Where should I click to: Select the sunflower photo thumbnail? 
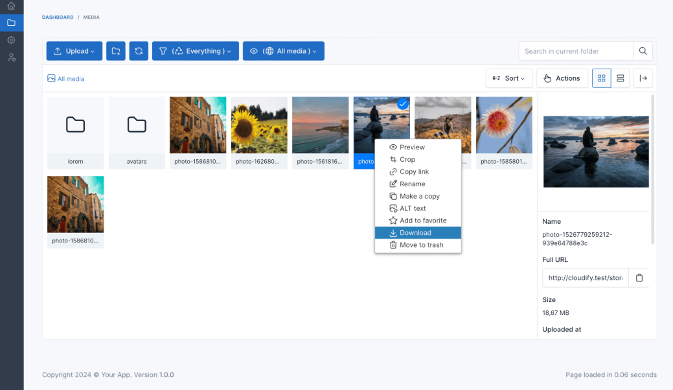pos(259,125)
